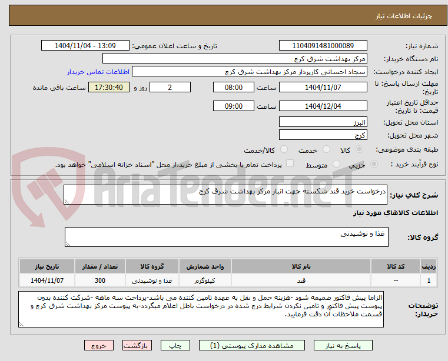Screen dimensions: 448x361
Task: Click the کد کالا column header
Action: click(396, 266)
